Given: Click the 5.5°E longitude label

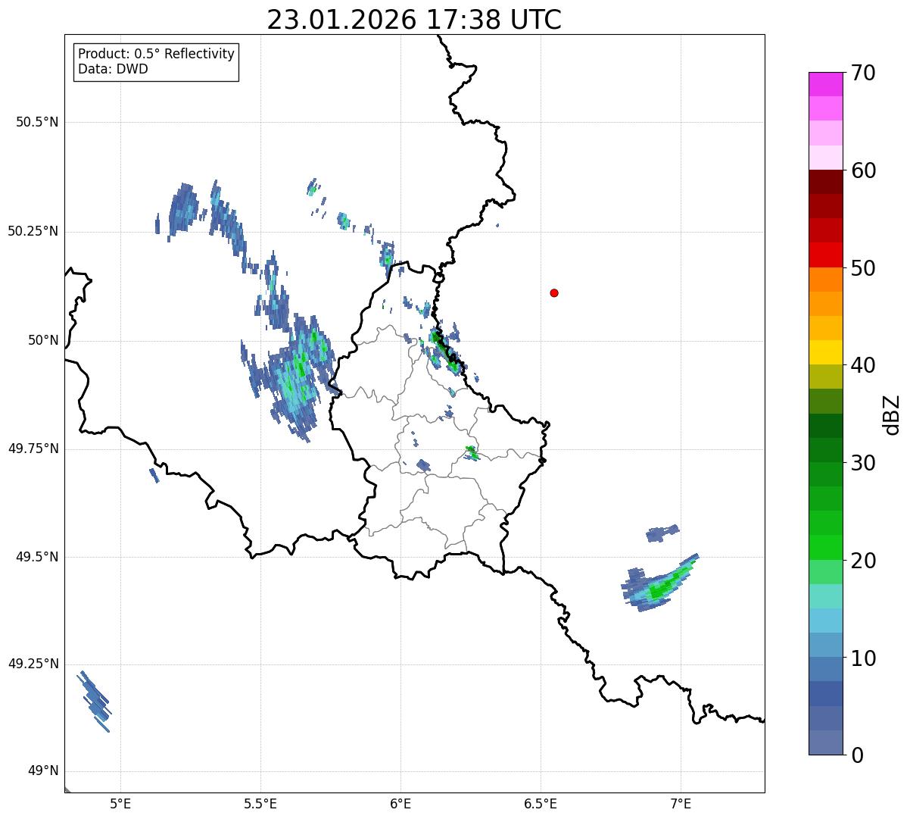Looking at the screenshot, I should (260, 803).
